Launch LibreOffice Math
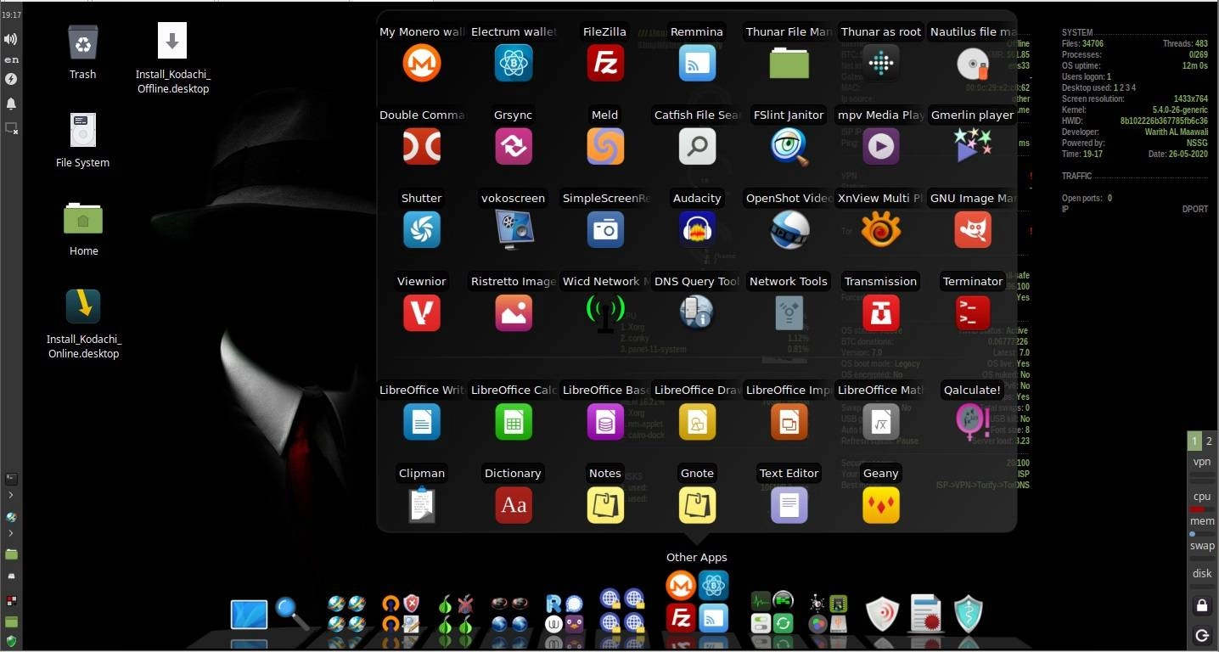Screen dimensions: 1219x652 click(880, 421)
